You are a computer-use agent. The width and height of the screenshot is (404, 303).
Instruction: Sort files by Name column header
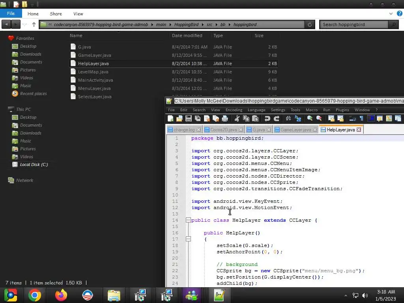tap(76, 36)
